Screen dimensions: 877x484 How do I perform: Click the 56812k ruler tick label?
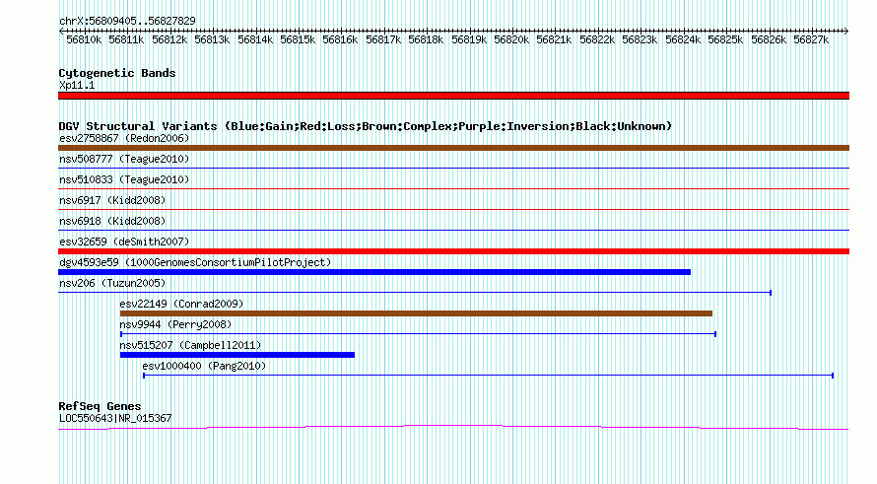click(x=169, y=40)
